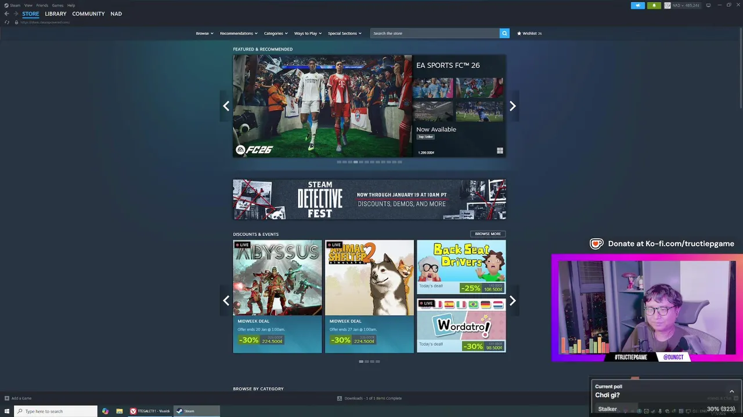Image resolution: width=743 pixels, height=417 pixels.
Task: Open the Help menu
Action: (x=71, y=5)
